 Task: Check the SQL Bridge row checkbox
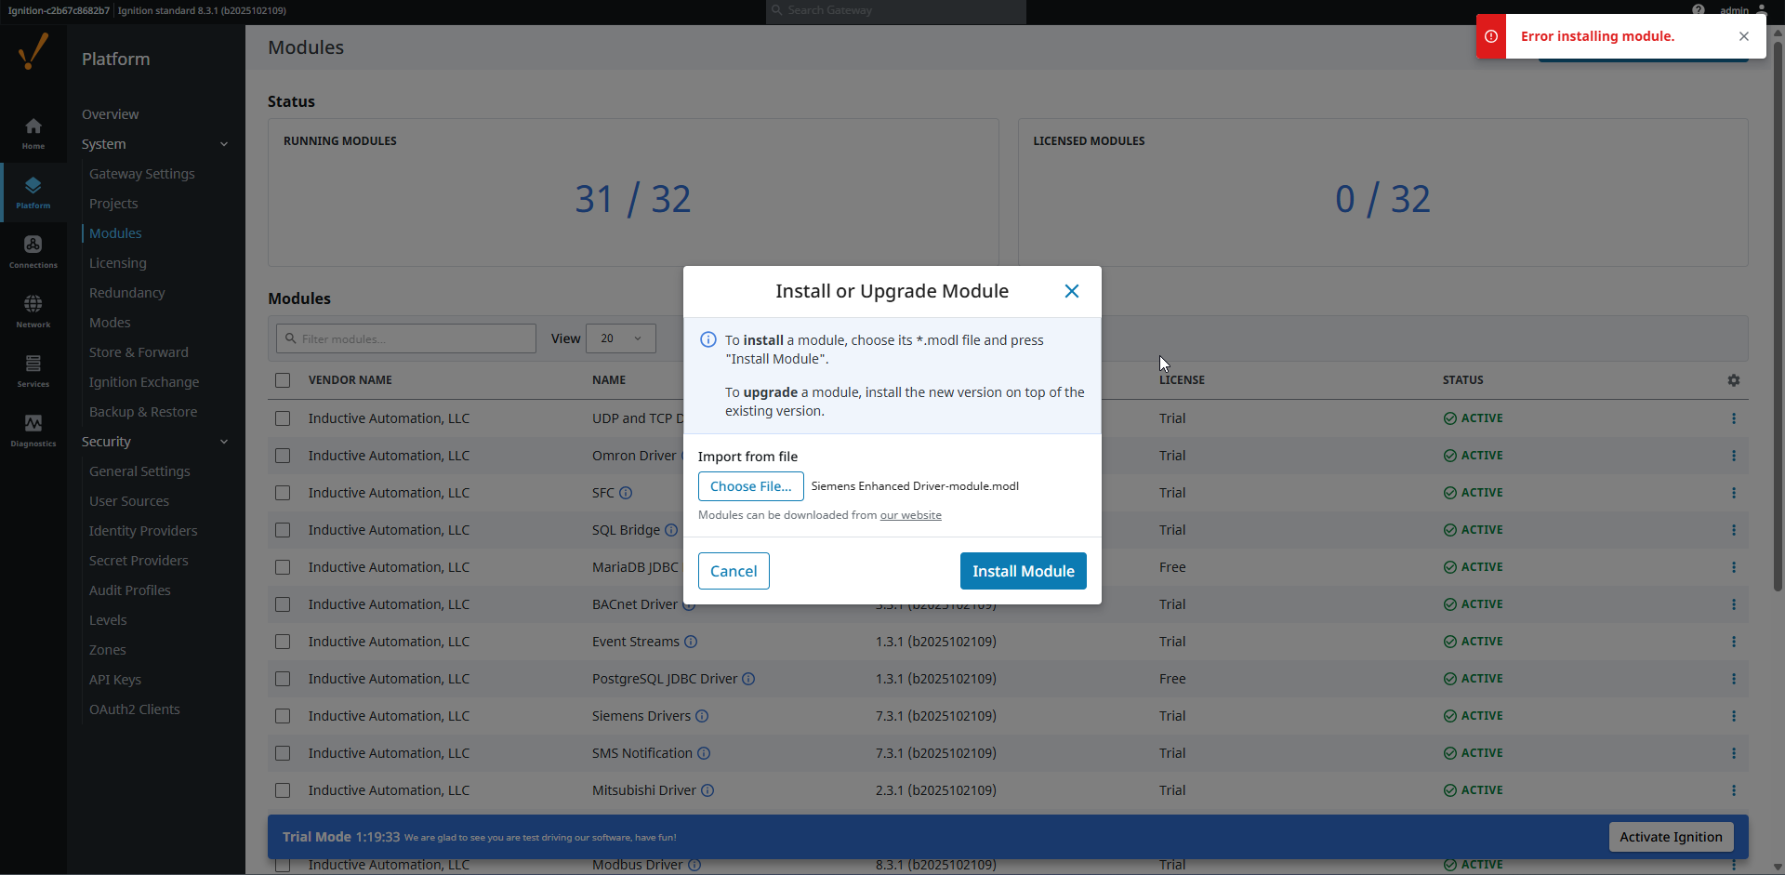[x=283, y=530]
